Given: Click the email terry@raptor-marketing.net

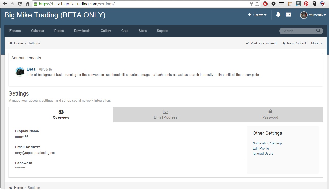Looking at the screenshot, I should tap(35, 153).
